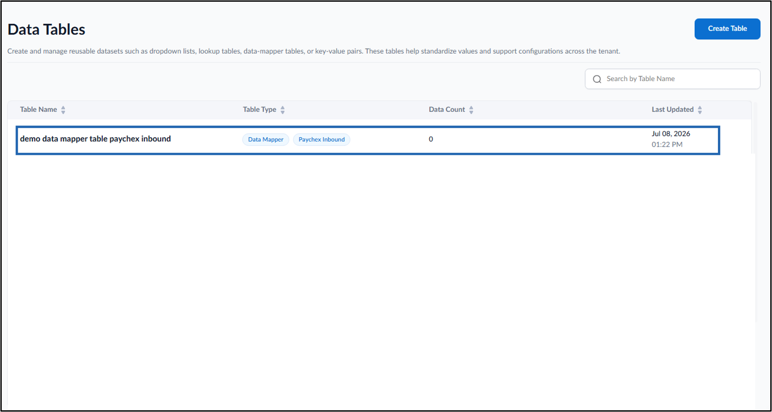772x412 pixels.
Task: Click the Last Updated column header text
Action: coord(673,110)
